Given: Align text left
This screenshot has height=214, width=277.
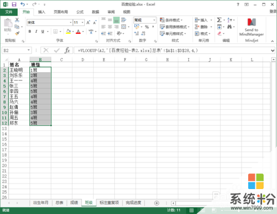Looking at the screenshot, I should point(104,27).
